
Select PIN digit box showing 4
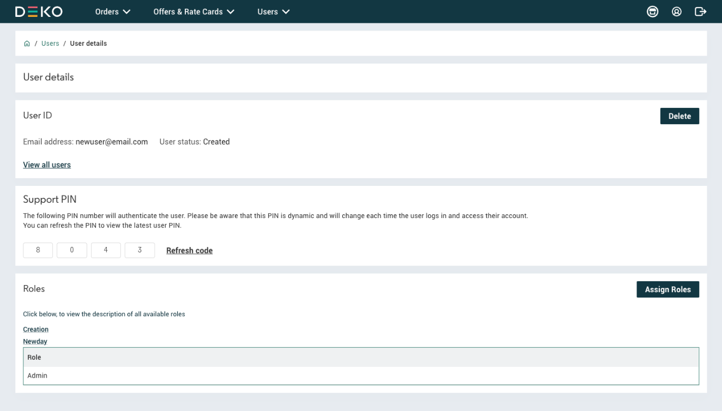[106, 250]
